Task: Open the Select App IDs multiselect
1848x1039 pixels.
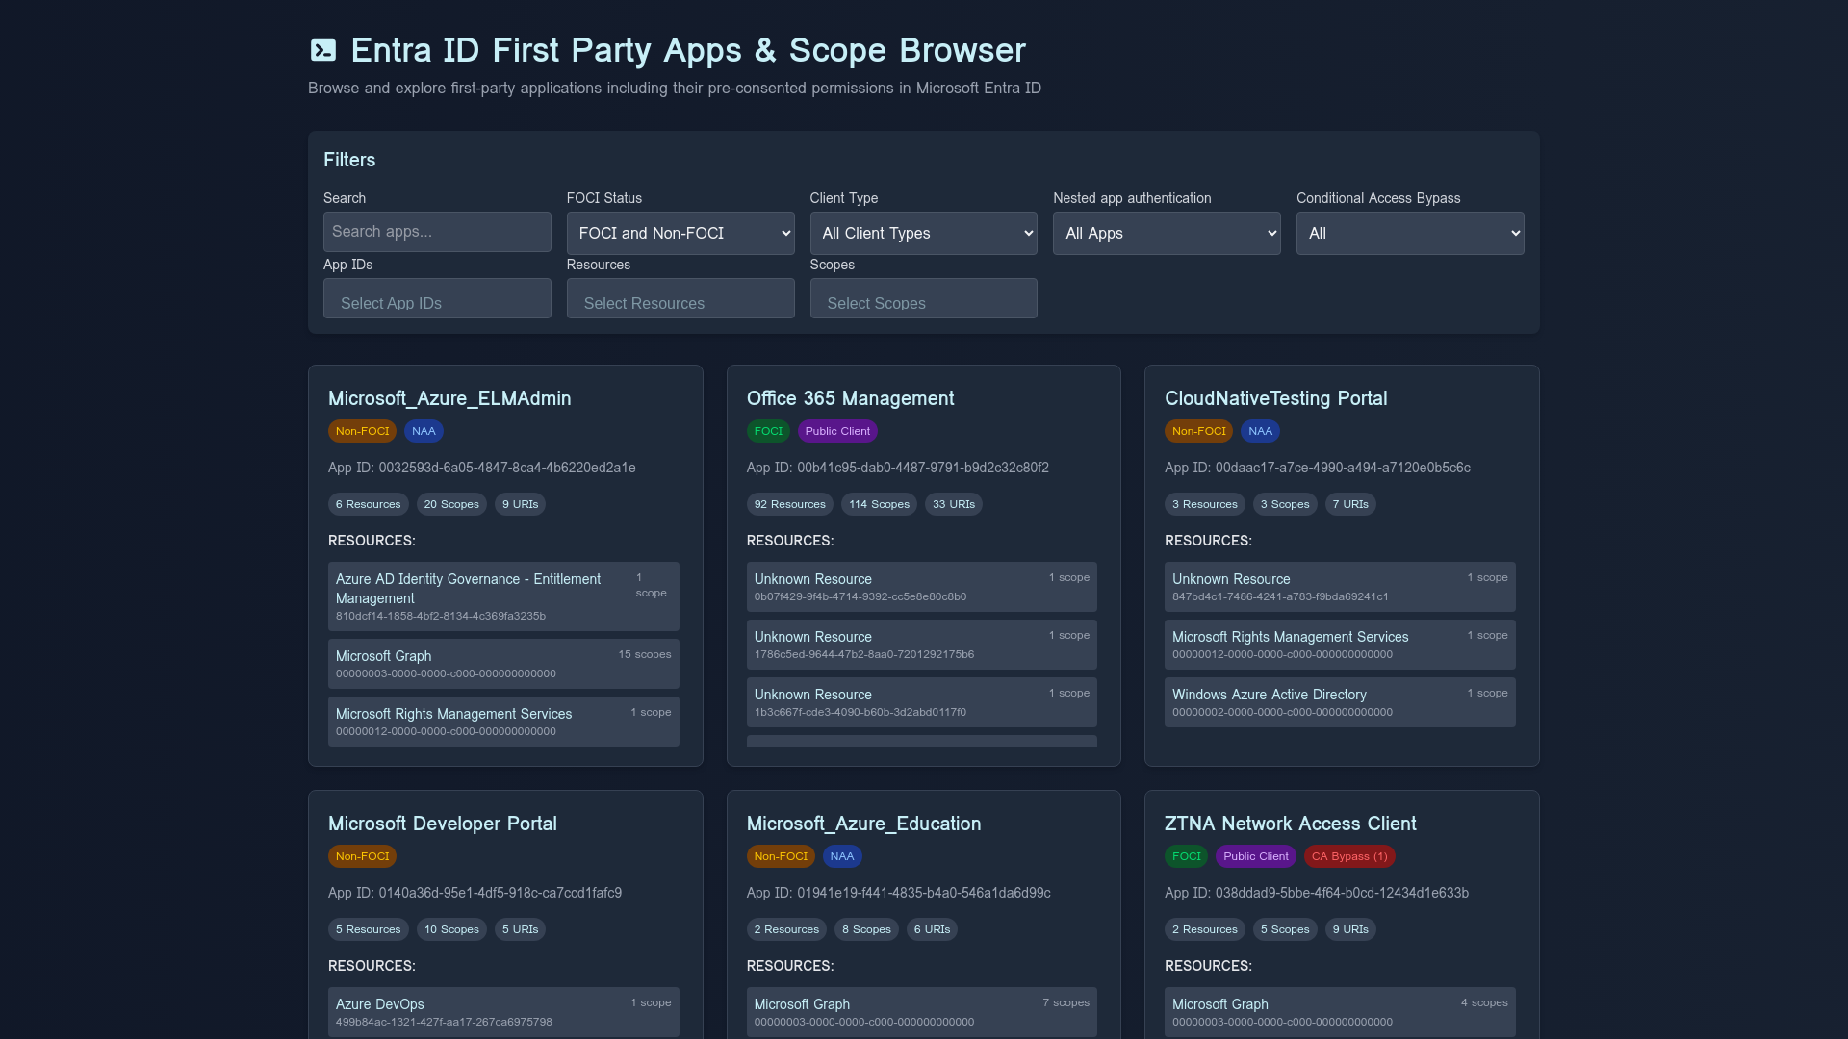Action: pyautogui.click(x=437, y=298)
